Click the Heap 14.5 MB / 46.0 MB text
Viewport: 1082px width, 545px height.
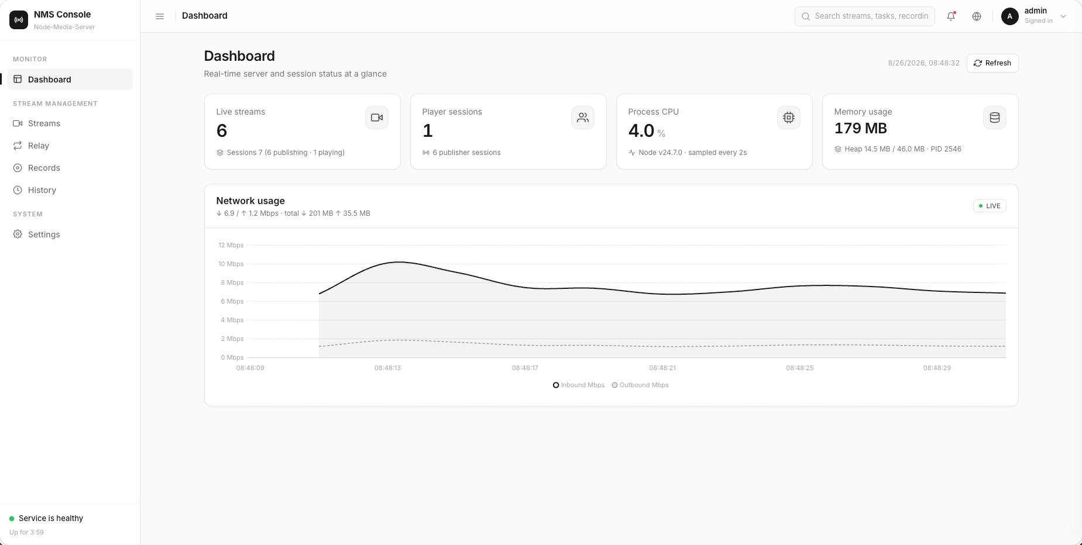tap(903, 149)
